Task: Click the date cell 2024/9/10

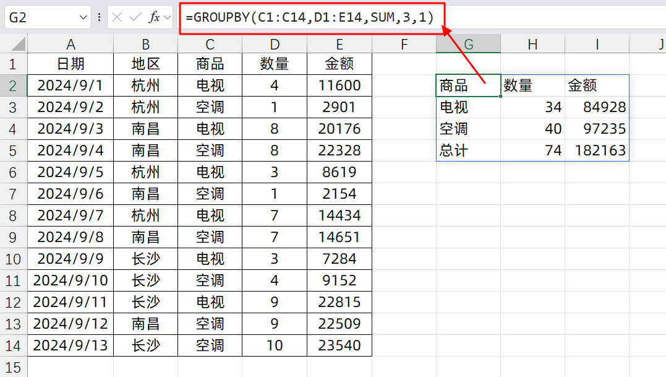Action: coord(70,280)
